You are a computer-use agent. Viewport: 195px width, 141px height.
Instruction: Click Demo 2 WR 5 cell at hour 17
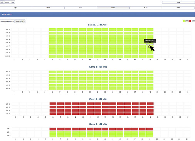point(135,85)
